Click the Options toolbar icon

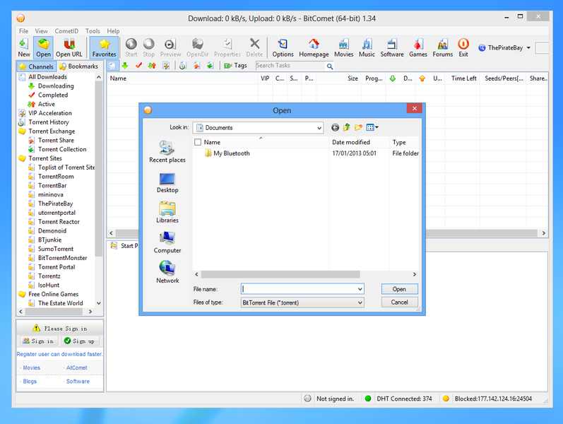coord(283,47)
